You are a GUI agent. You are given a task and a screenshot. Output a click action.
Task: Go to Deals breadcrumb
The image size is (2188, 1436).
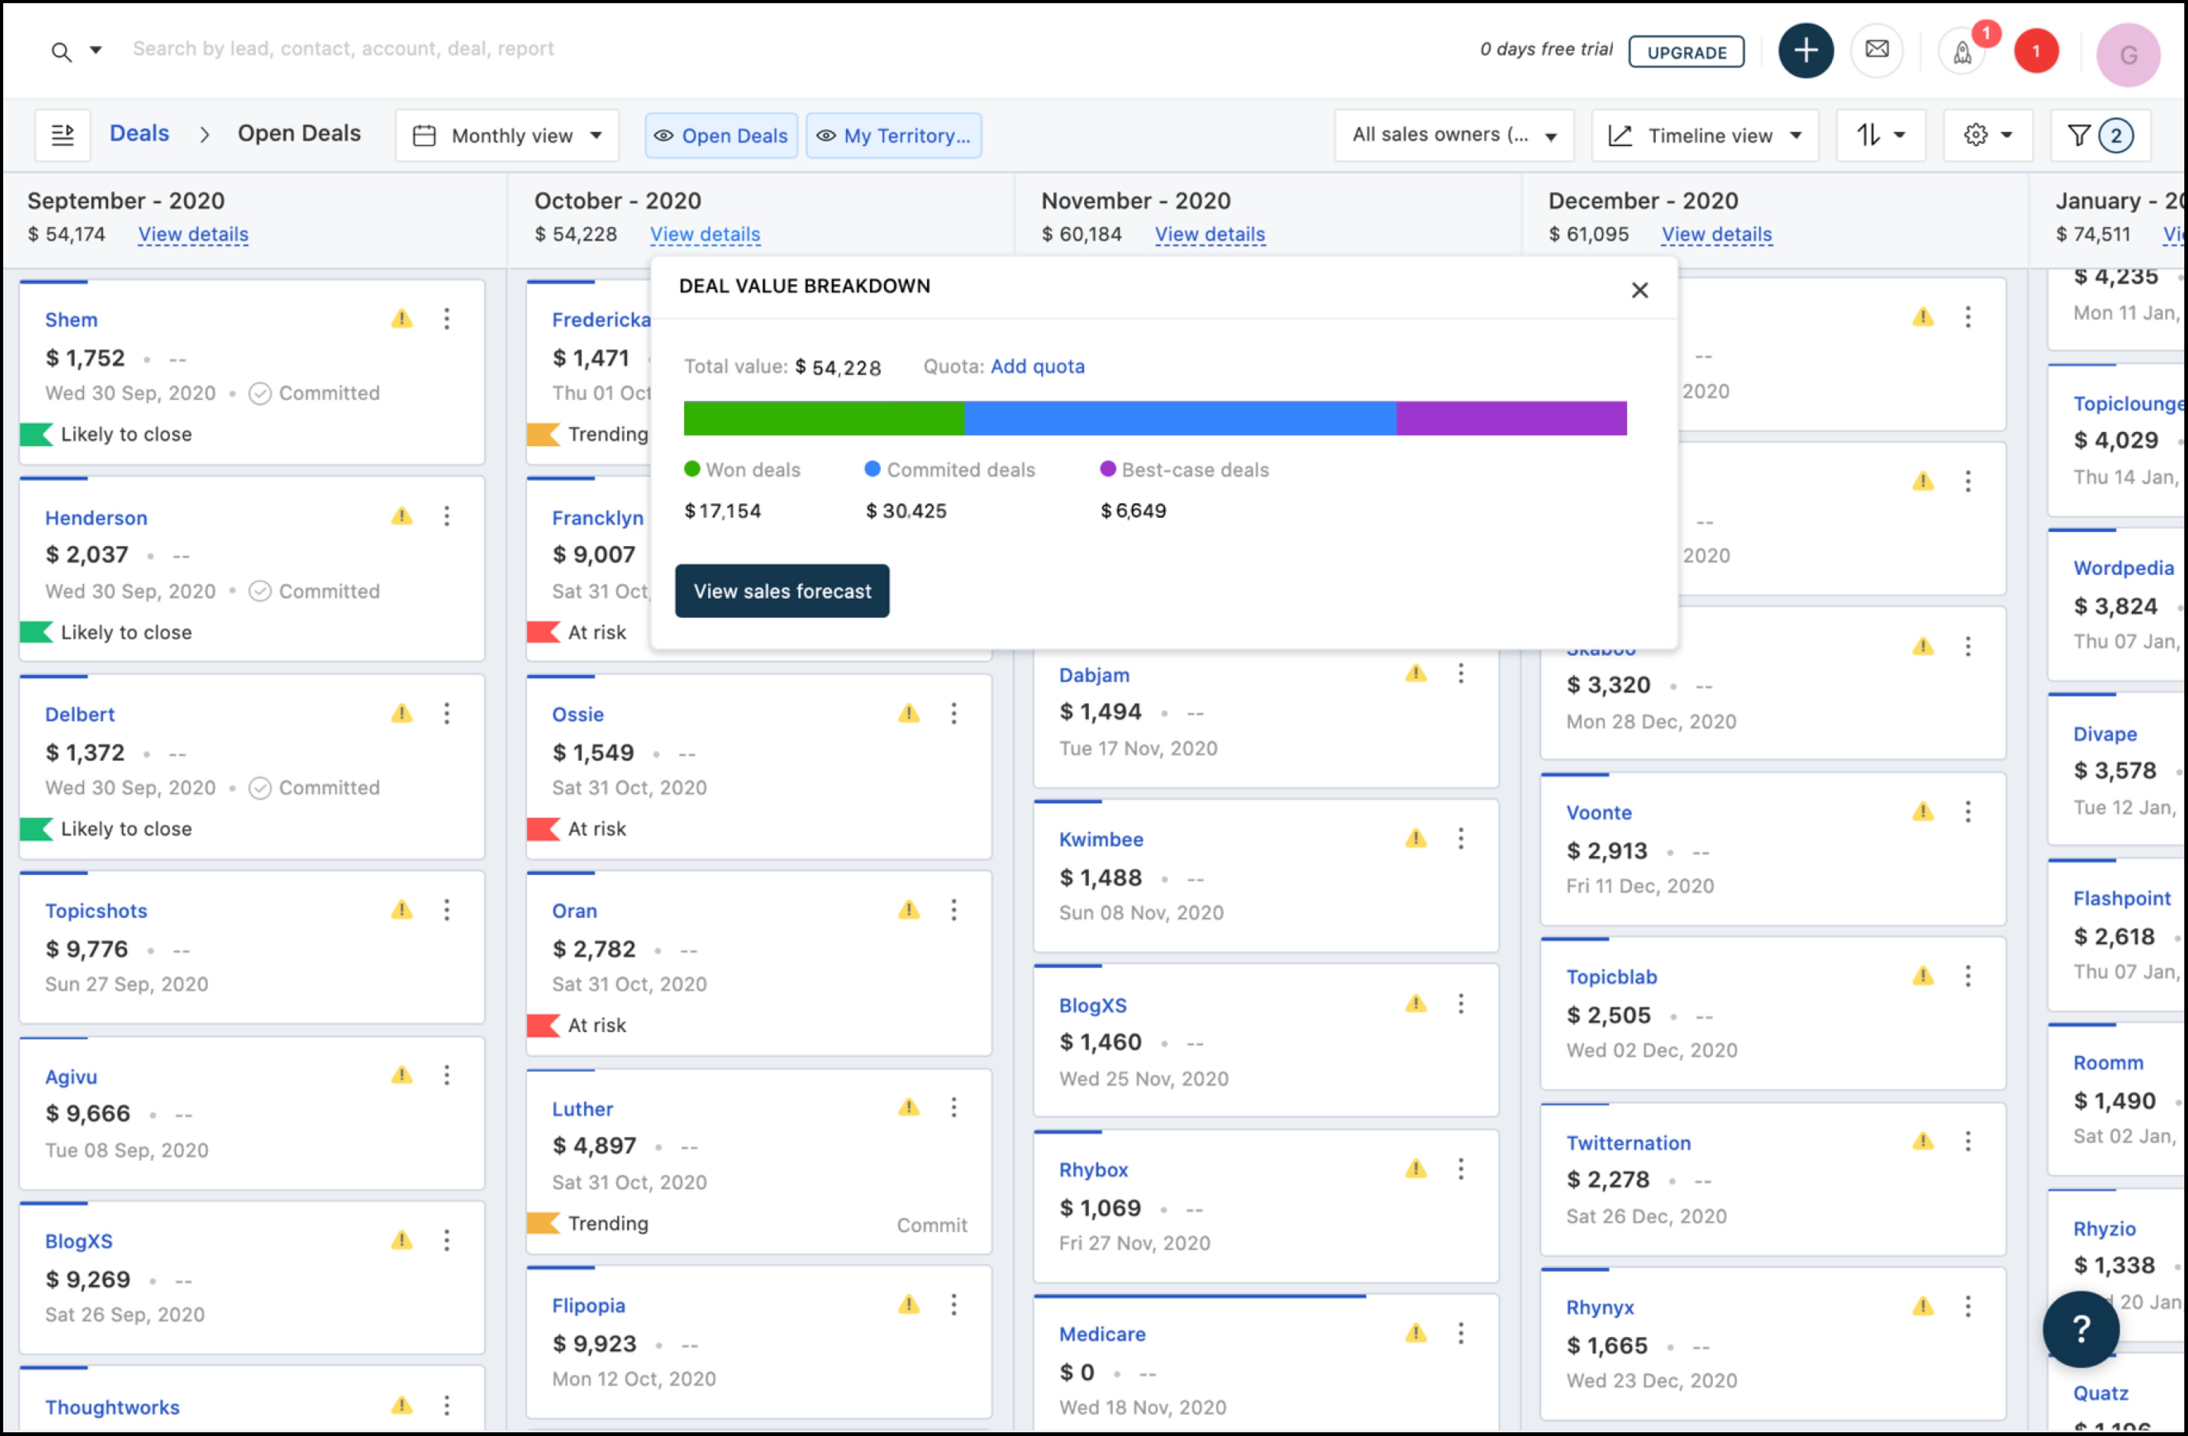pyautogui.click(x=139, y=133)
